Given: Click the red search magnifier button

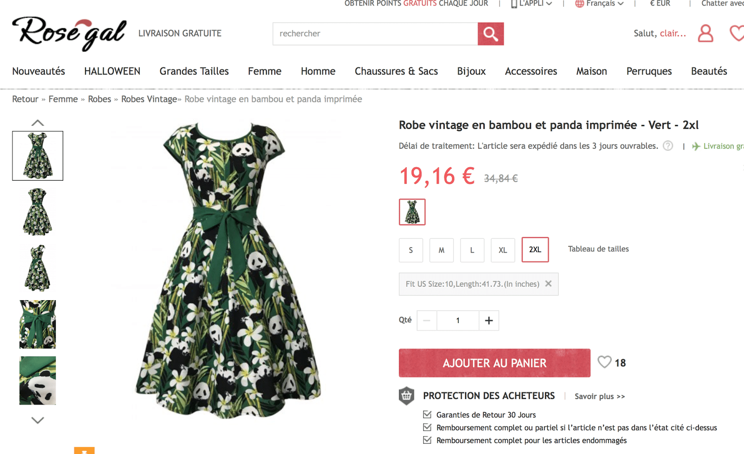Looking at the screenshot, I should 491,34.
